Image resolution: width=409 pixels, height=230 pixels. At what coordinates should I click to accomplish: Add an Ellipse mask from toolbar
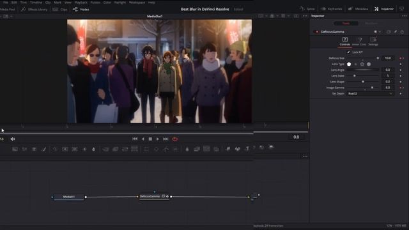[156, 149]
